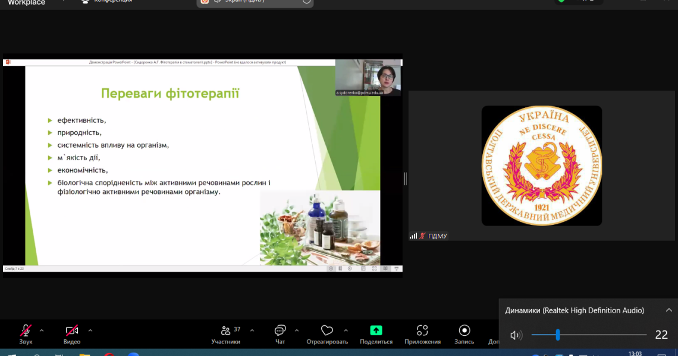
Task: Click presenter webcam thumbnail a.sydorenko
Action: pyautogui.click(x=368, y=78)
